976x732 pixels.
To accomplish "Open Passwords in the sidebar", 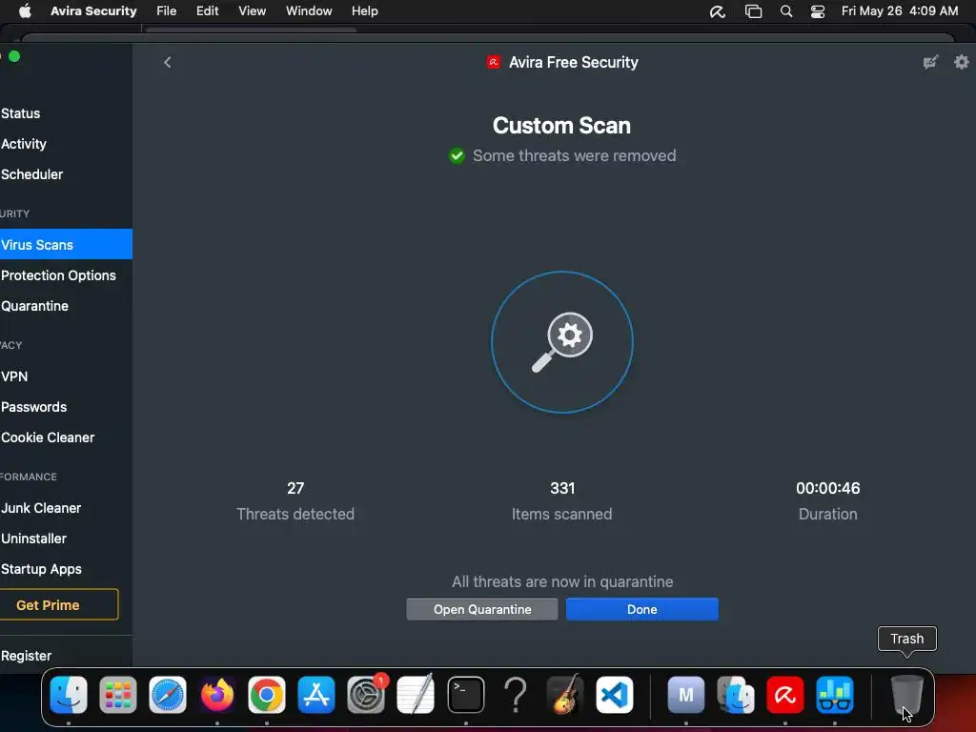I will [x=33, y=406].
